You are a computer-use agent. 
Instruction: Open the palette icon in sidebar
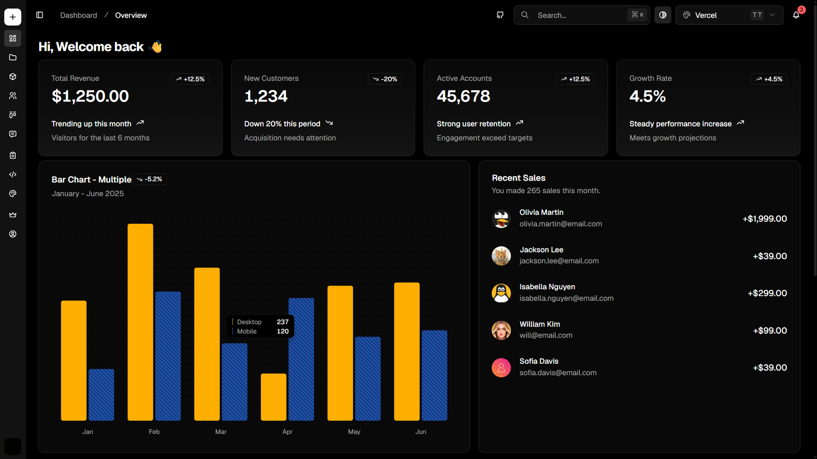[13, 194]
